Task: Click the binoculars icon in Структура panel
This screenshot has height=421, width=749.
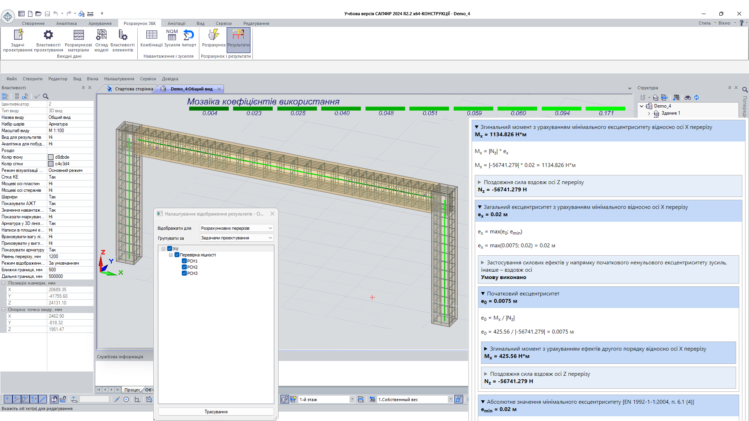Action: click(687, 97)
